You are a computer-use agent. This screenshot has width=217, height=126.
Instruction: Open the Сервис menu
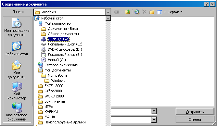coord(175,12)
